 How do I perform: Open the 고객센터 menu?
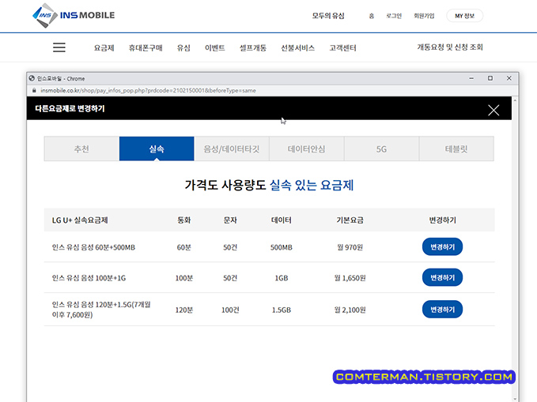342,48
